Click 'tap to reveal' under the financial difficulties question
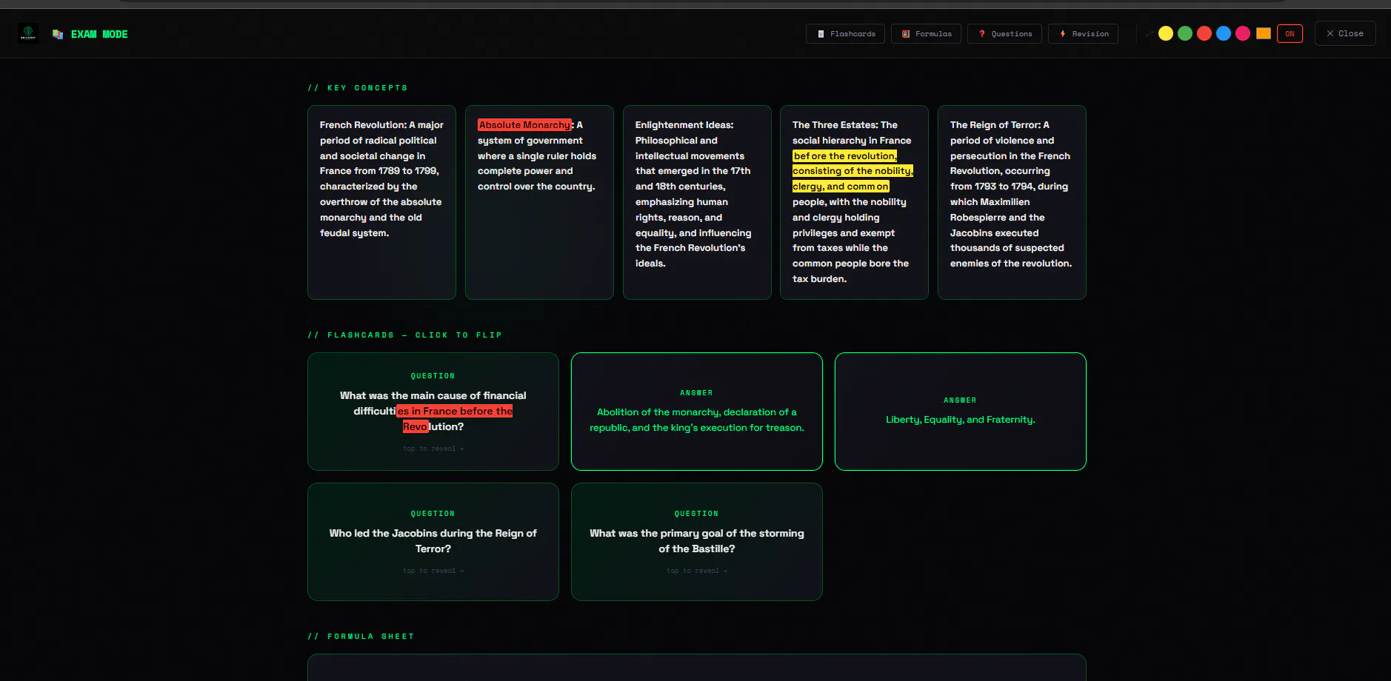The width and height of the screenshot is (1391, 681). [433, 449]
